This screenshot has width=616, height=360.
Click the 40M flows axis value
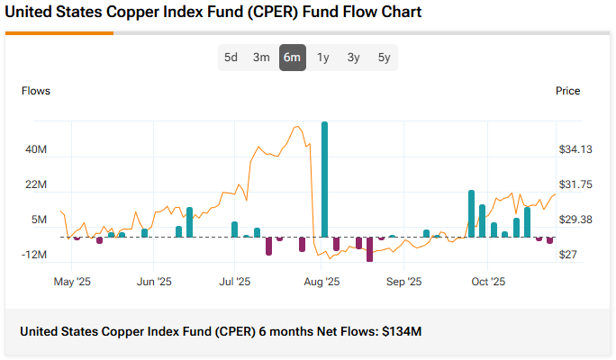tap(36, 149)
